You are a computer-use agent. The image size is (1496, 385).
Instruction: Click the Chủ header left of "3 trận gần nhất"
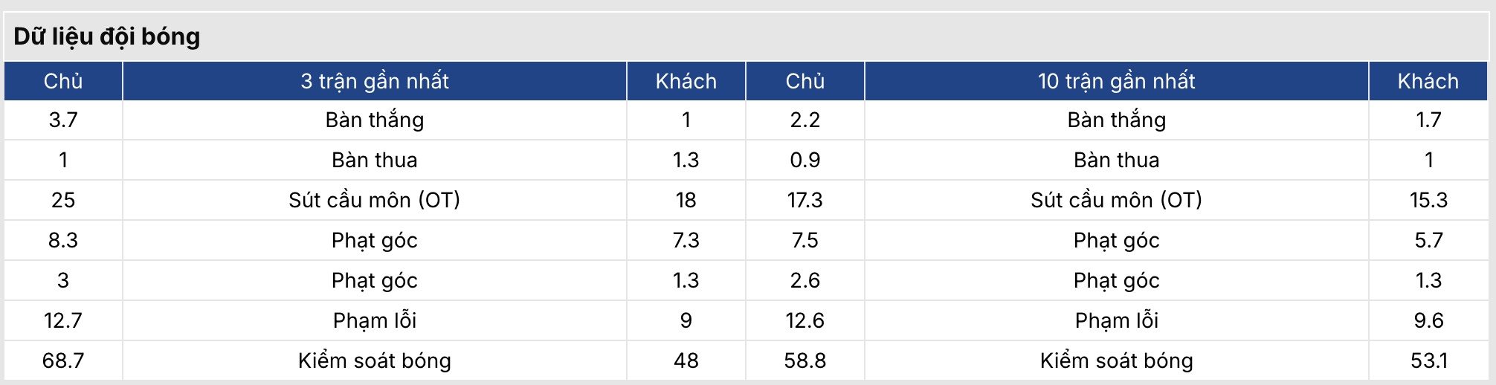63,81
